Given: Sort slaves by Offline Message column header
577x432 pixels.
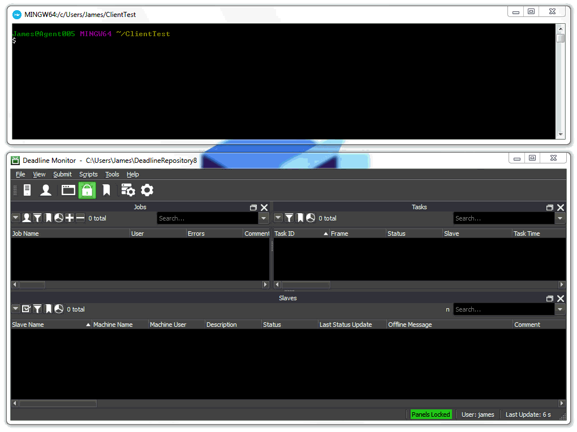Looking at the screenshot, I should click(450, 325).
